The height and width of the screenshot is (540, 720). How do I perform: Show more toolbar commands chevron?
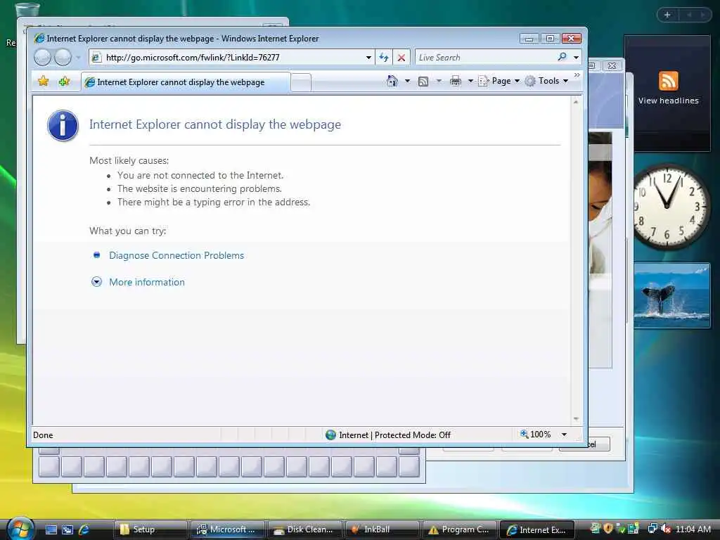(577, 75)
